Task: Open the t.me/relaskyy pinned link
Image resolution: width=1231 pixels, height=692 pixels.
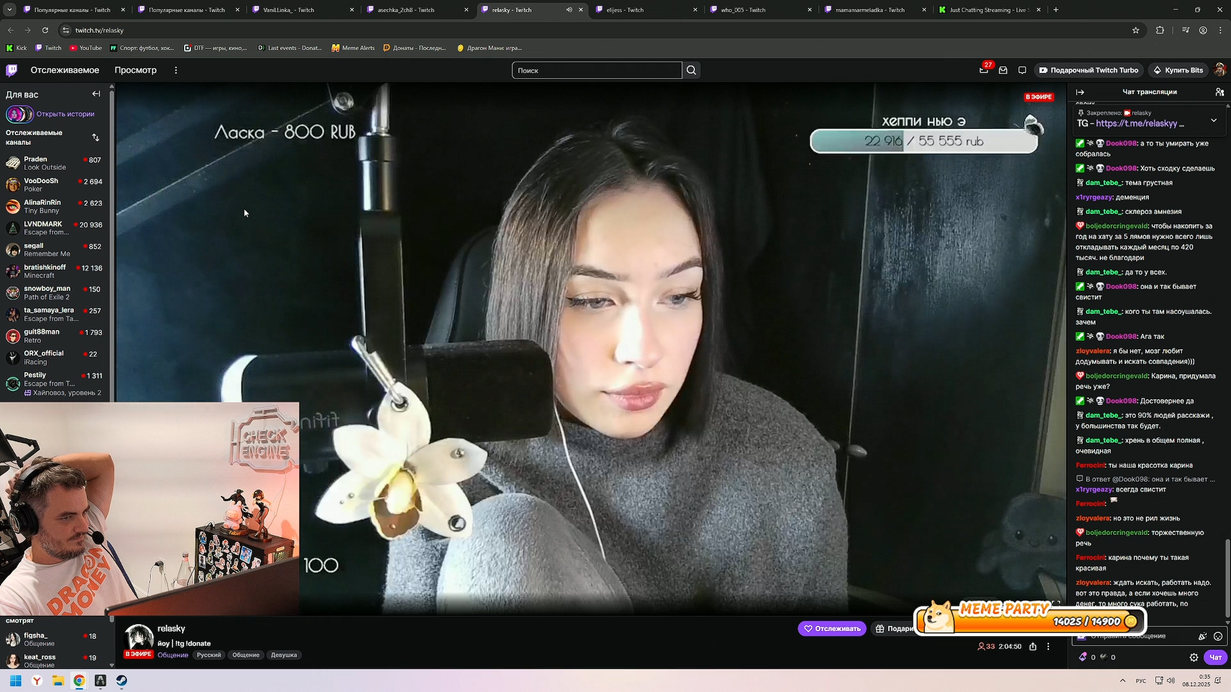Action: tap(1136, 124)
